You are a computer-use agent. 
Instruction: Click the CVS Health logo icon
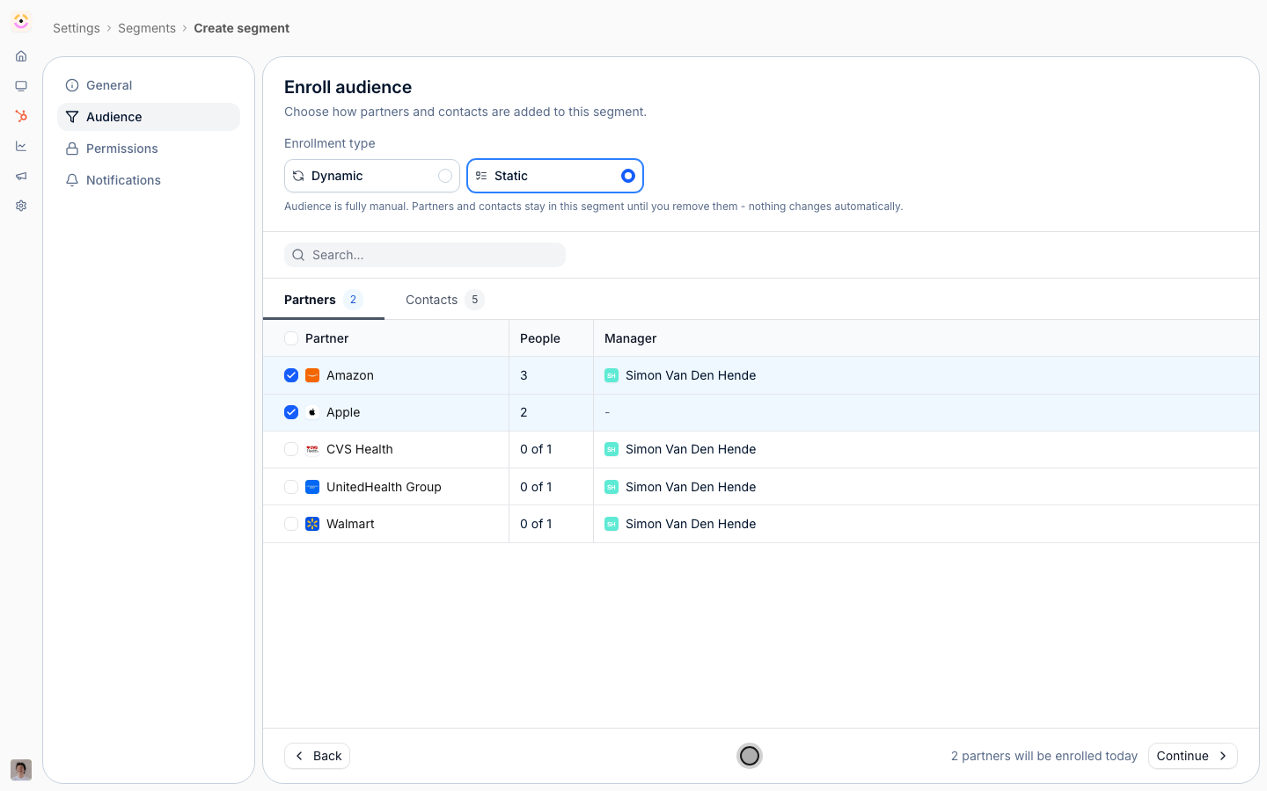(312, 449)
